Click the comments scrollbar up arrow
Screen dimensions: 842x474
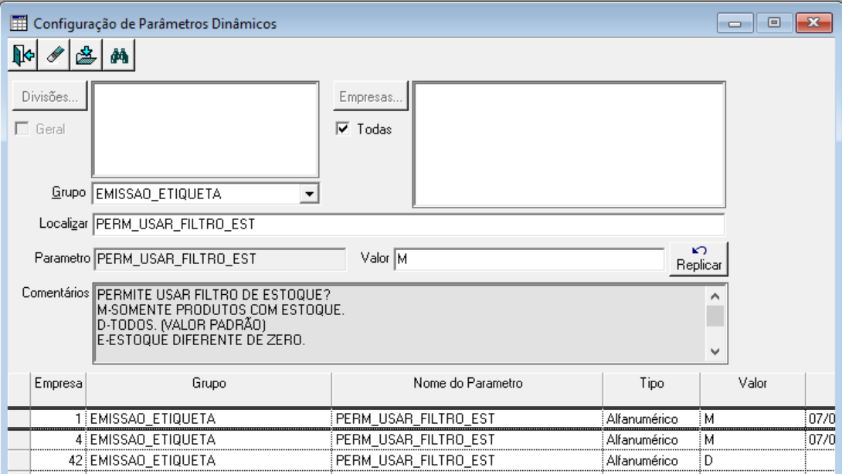715,296
